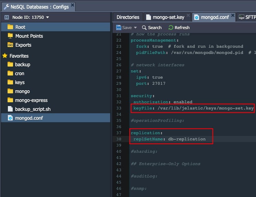Click the mongo-set.key tab file icon
The image size is (256, 197).
click(x=148, y=17)
